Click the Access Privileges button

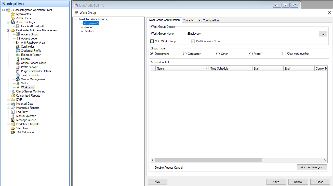pos(312,167)
